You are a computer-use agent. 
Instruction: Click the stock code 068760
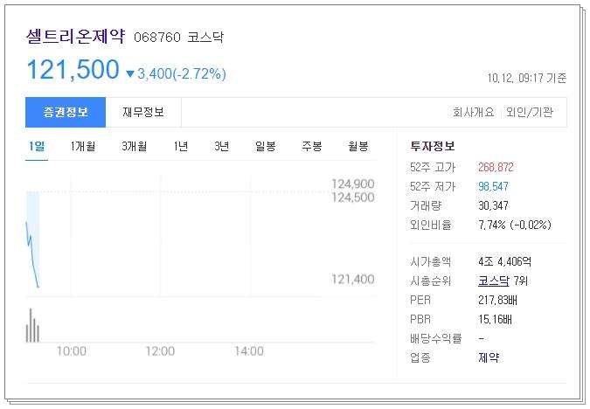(x=157, y=38)
